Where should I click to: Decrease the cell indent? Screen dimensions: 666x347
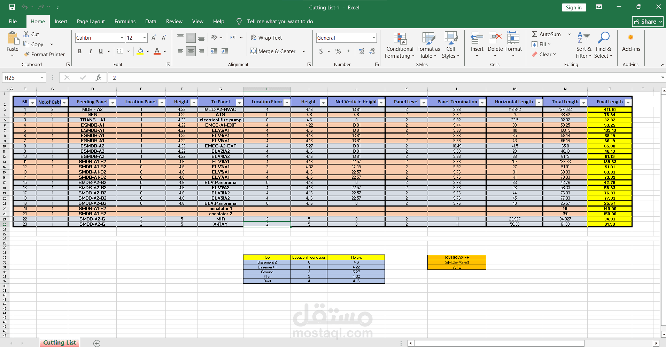214,51
